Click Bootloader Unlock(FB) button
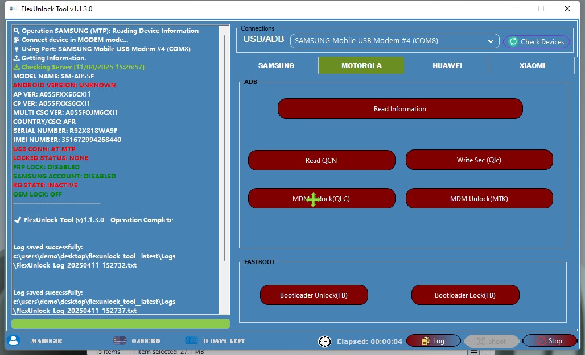Image resolution: width=585 pixels, height=355 pixels. click(x=314, y=295)
